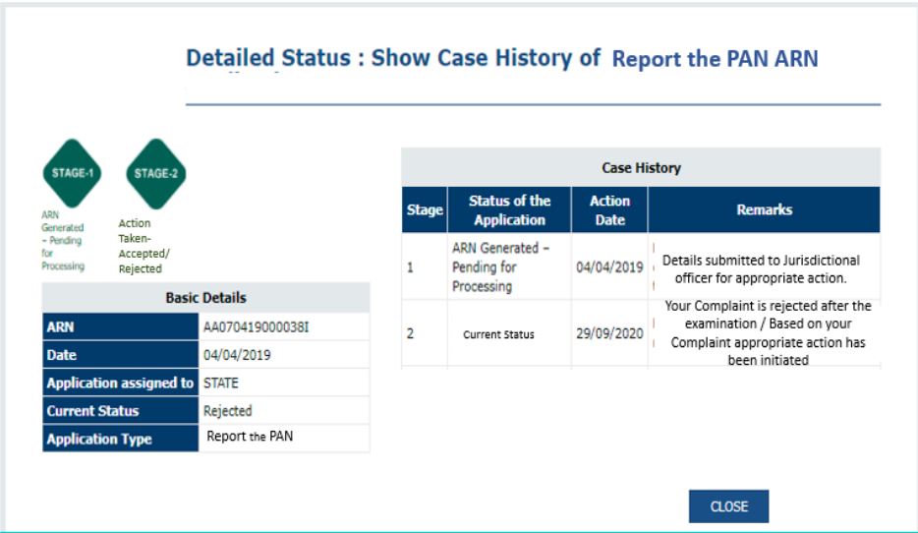Click the 'Your Complaint is rejected' remark text
The image size is (918, 533).
tap(768, 333)
